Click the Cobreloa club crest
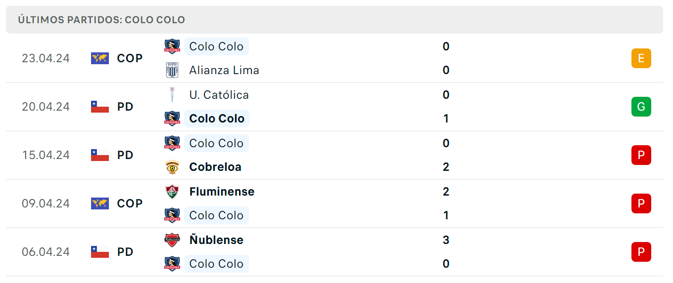Screen dimensions: 673x283 click(172, 167)
